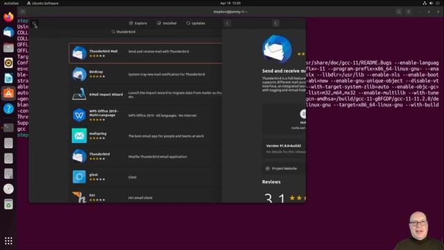Click the KMail Import Wizard icon
The image size is (444, 250).
[x=79, y=94]
